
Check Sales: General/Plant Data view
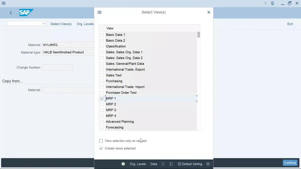(102, 64)
